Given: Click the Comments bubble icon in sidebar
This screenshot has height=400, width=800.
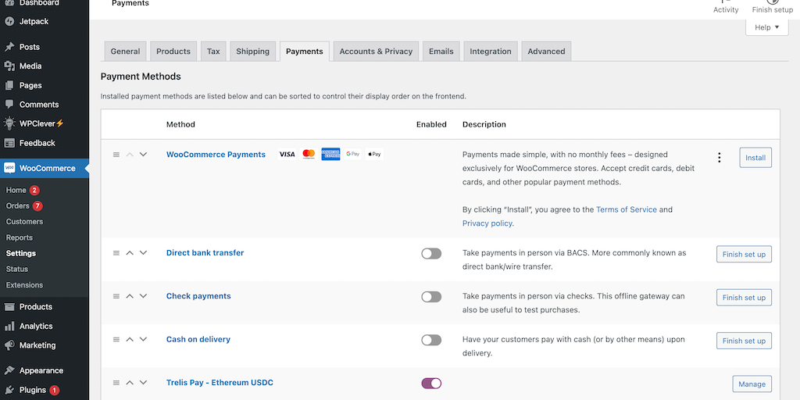Looking at the screenshot, I should coord(9,105).
